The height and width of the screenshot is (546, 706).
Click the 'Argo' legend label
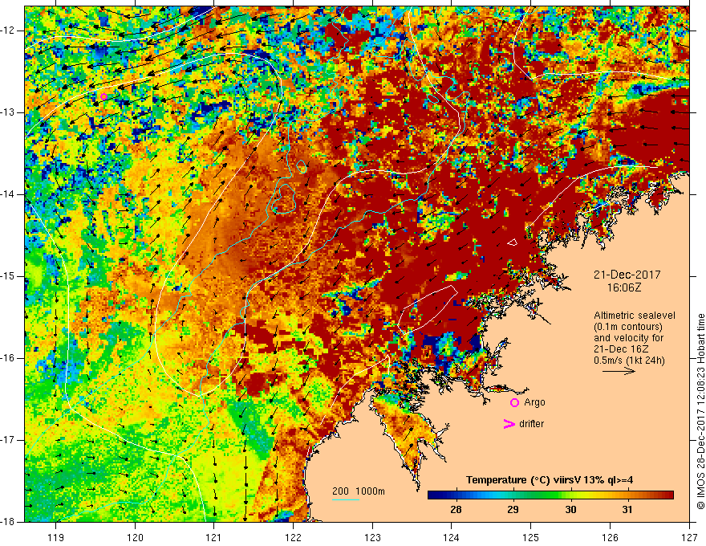(x=534, y=402)
